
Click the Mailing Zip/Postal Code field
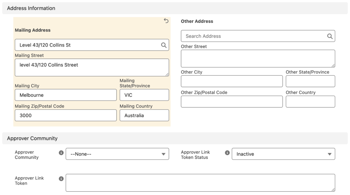pyautogui.click(x=66, y=115)
